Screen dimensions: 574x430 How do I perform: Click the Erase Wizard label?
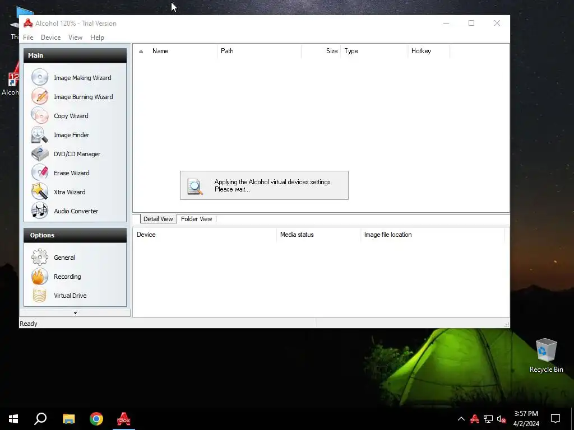71,173
